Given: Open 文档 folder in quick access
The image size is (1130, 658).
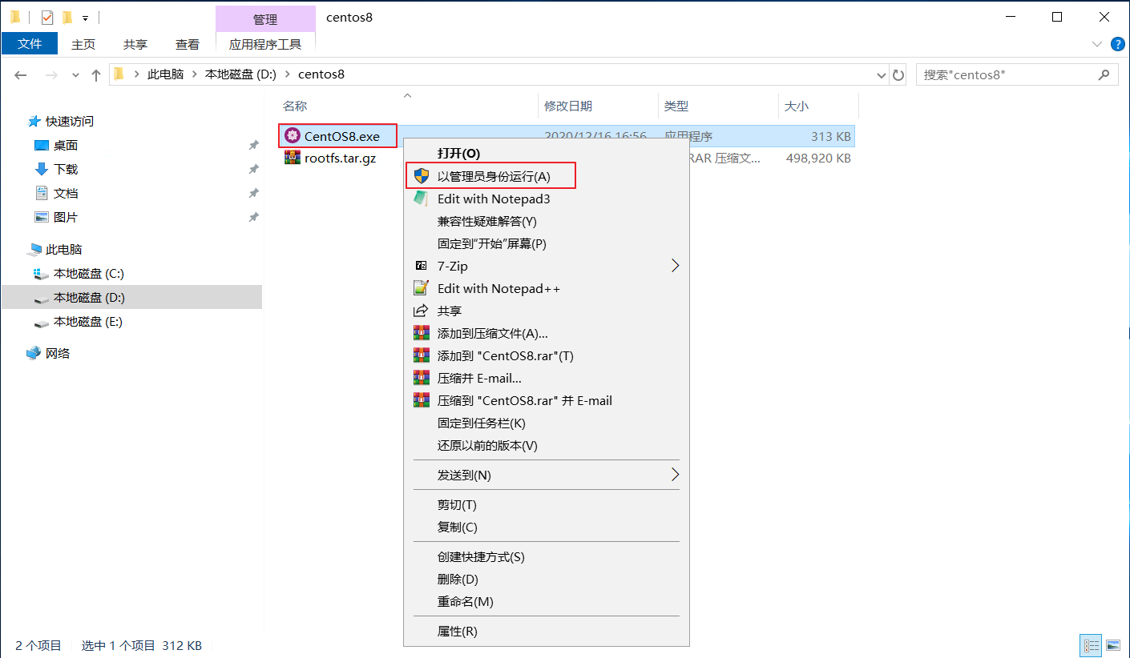Looking at the screenshot, I should tap(66, 193).
